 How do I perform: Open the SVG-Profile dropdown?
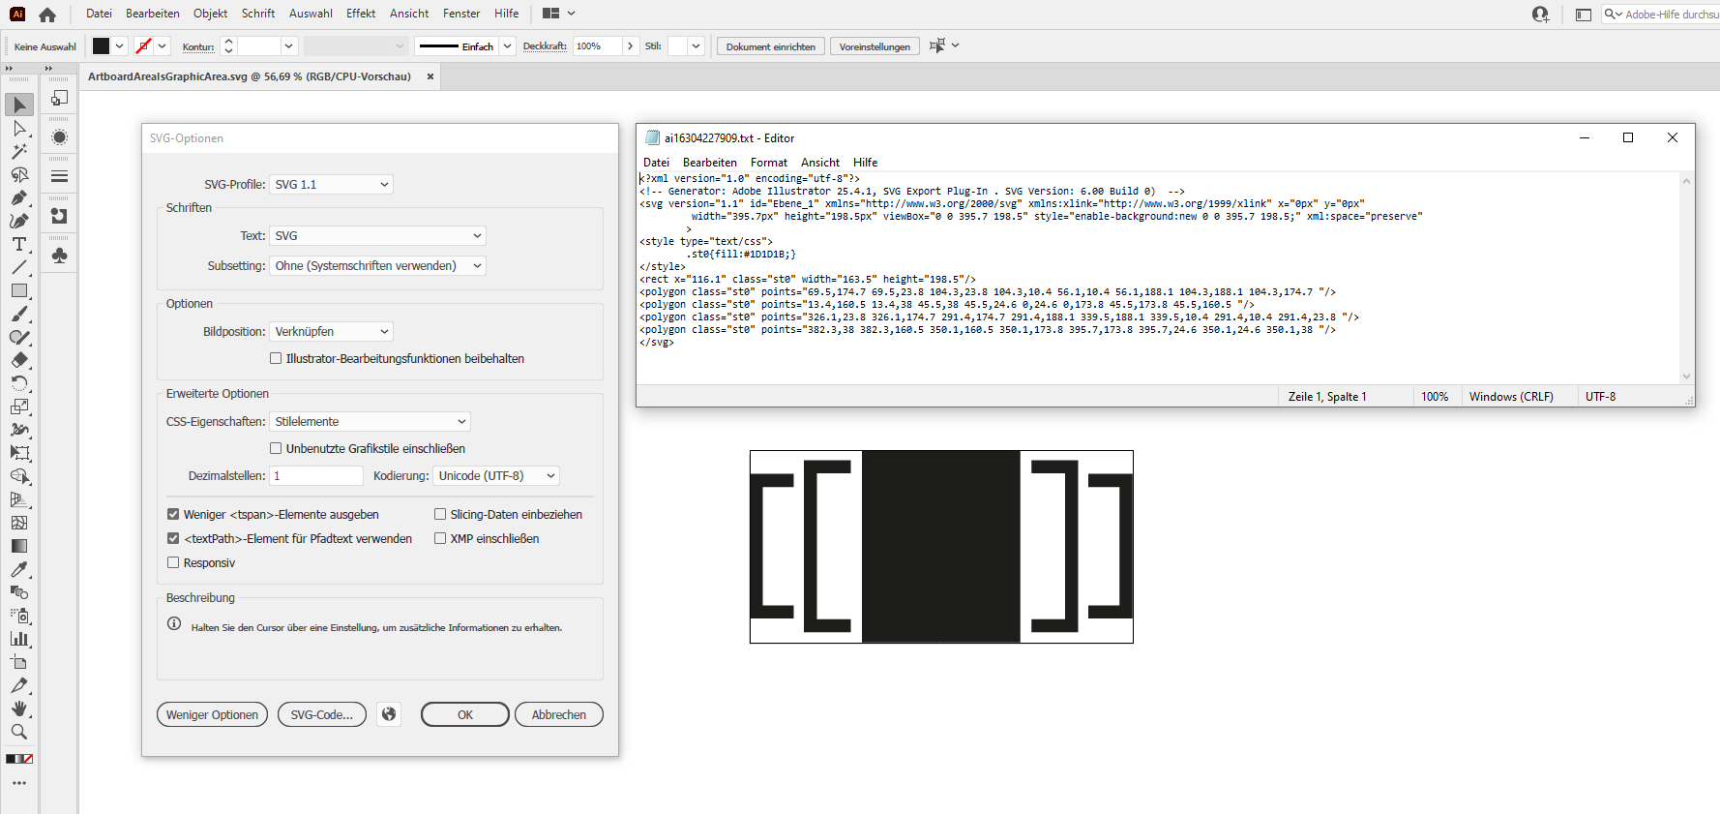[331, 184]
